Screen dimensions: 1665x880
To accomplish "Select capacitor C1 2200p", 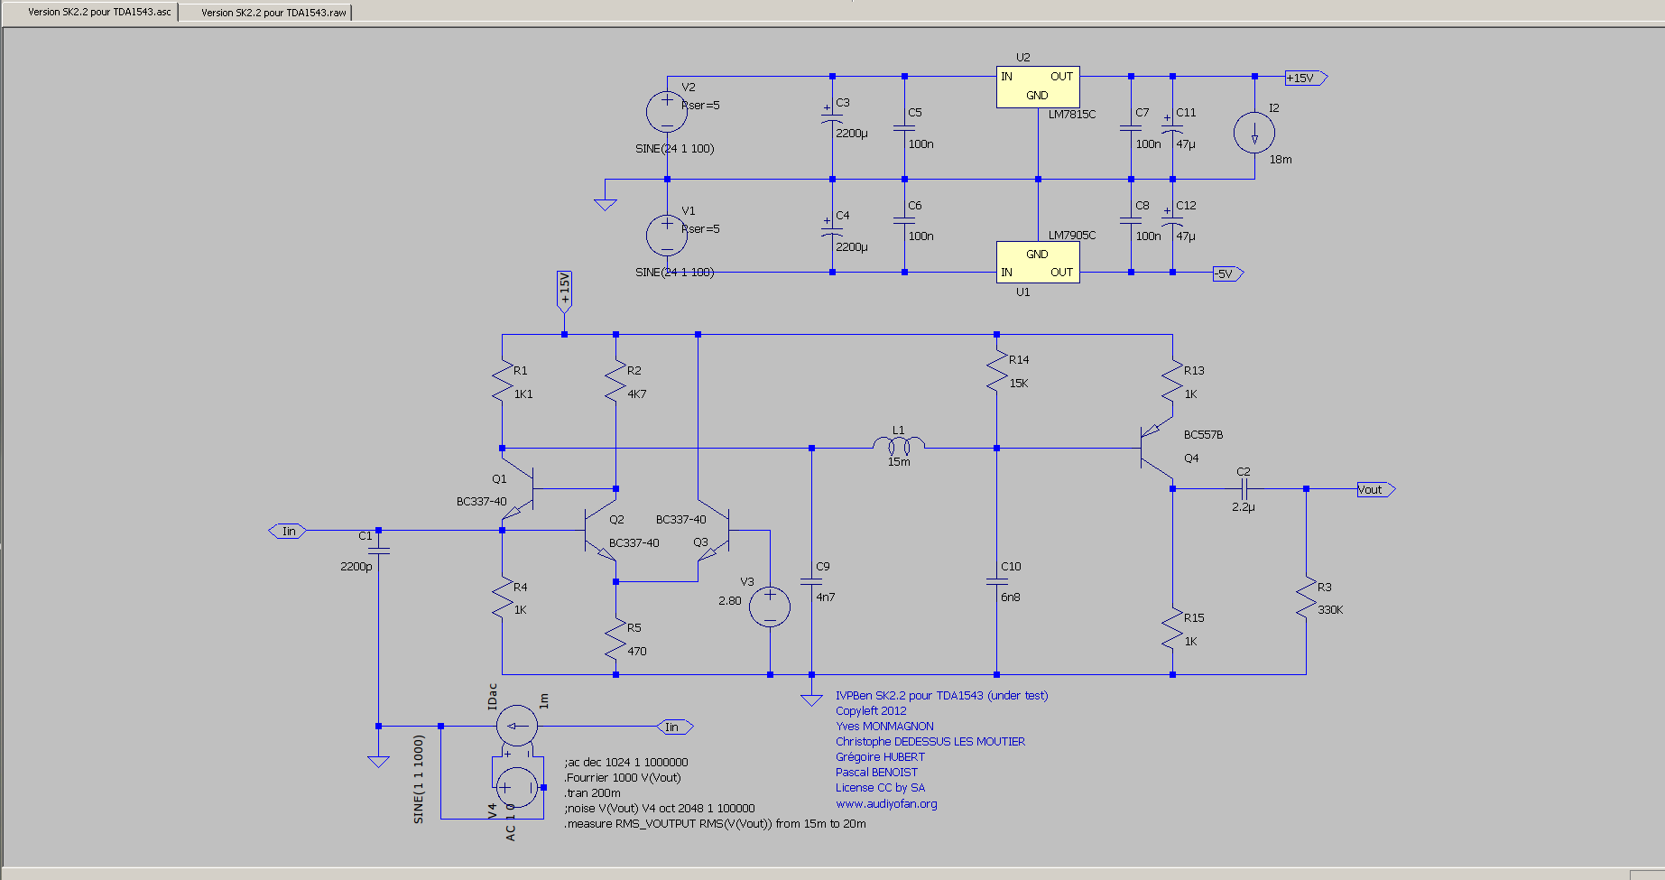I will coord(378,550).
